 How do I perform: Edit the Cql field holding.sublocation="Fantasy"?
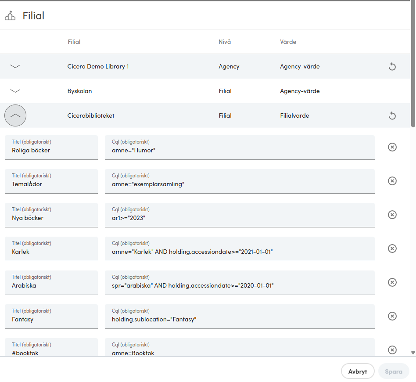click(x=240, y=317)
